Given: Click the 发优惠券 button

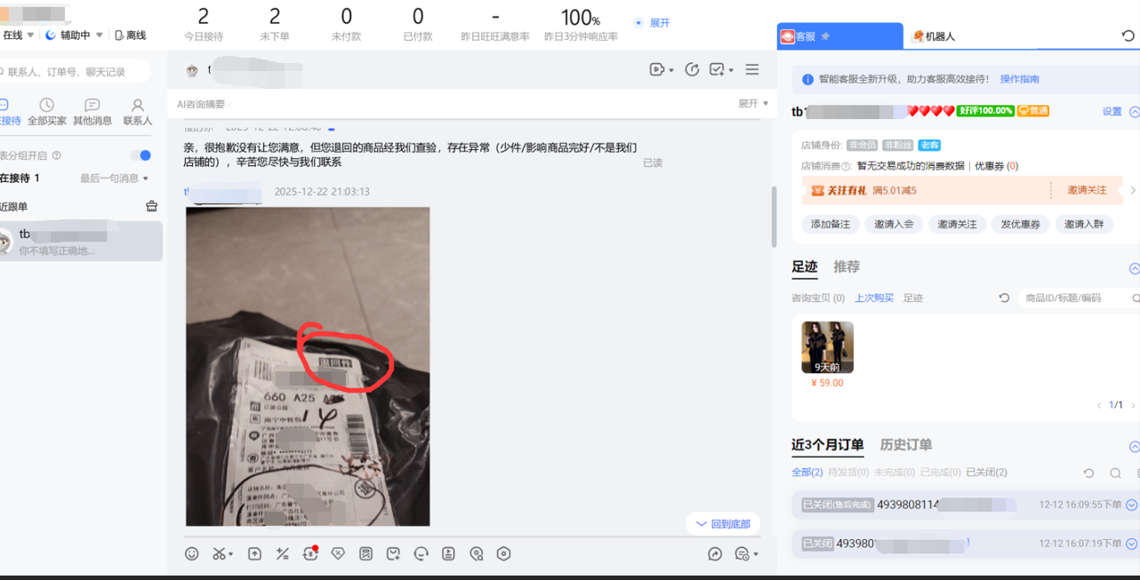Looking at the screenshot, I should pos(1020,225).
